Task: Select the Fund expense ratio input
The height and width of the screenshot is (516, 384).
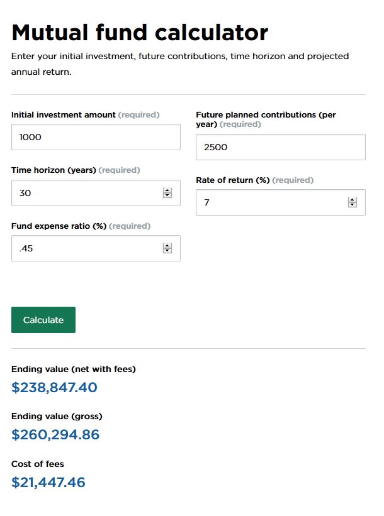Action: [x=96, y=248]
